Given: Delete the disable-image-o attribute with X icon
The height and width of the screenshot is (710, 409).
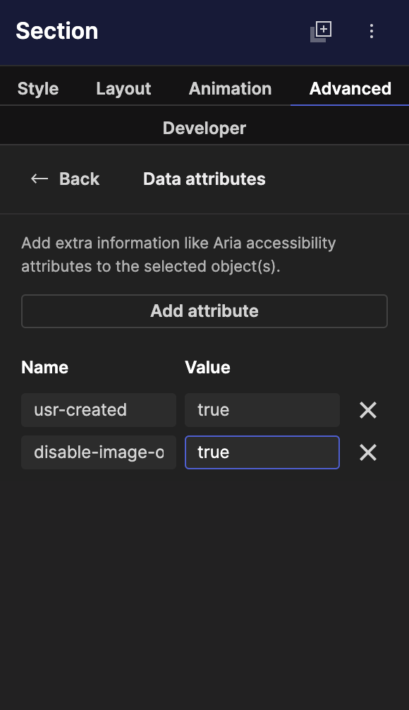Looking at the screenshot, I should (x=367, y=452).
